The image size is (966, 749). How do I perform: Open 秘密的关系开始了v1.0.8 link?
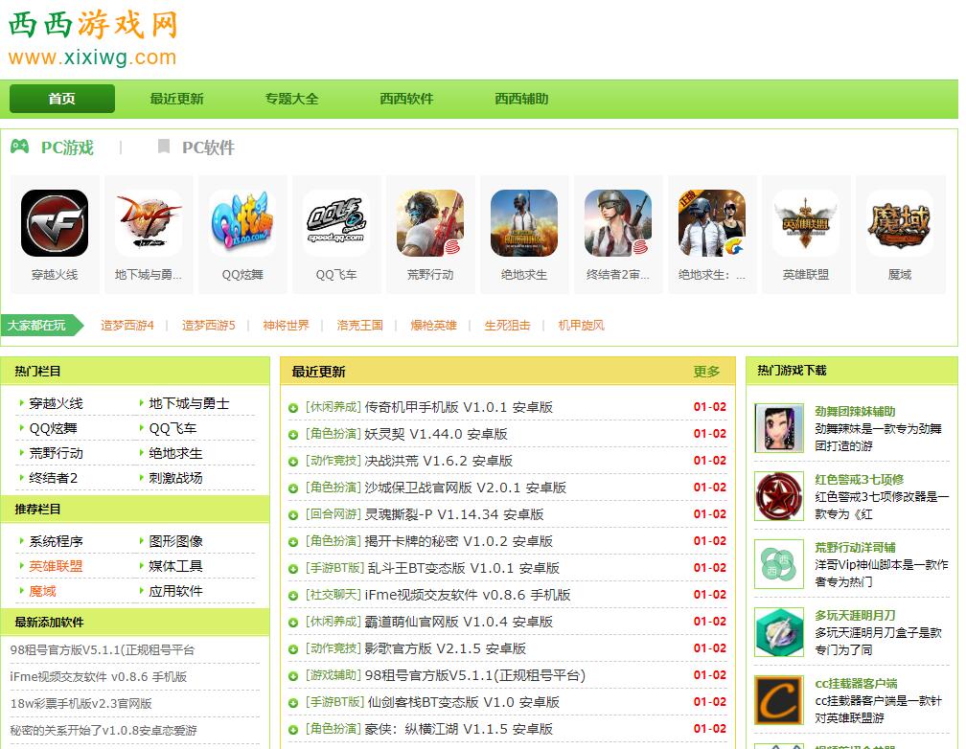[103, 731]
